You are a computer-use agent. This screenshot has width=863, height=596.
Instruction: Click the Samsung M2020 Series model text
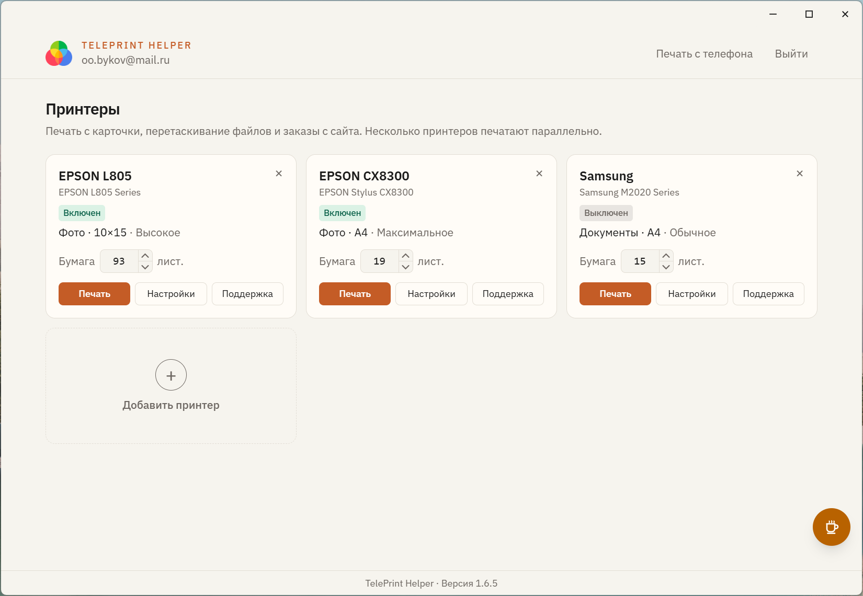[x=629, y=192]
